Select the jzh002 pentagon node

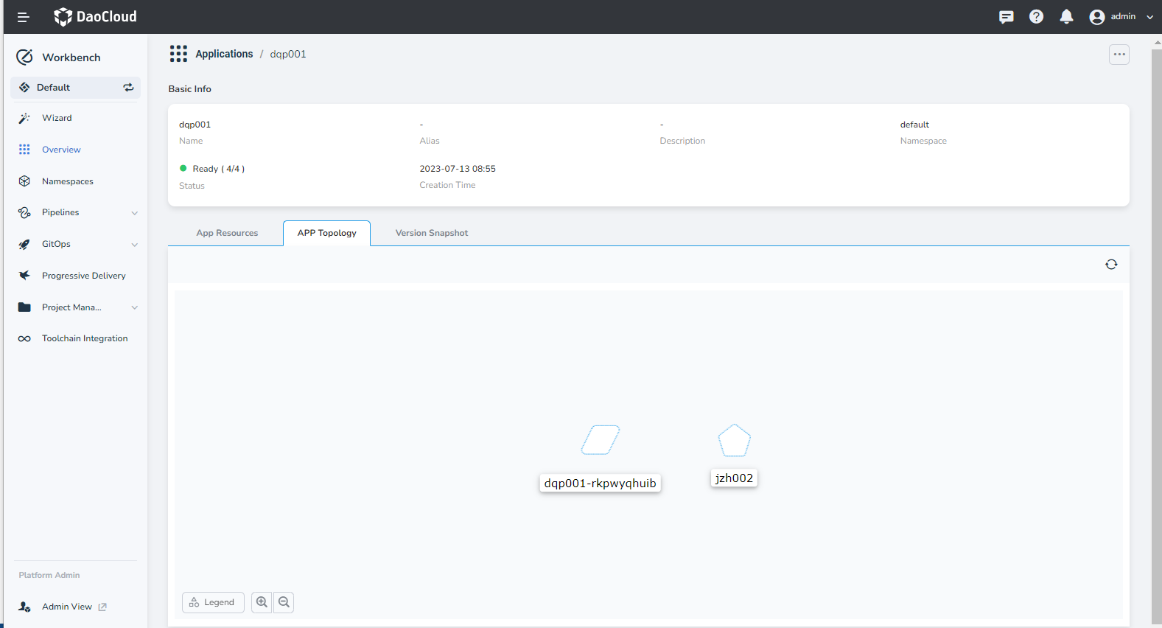734,442
